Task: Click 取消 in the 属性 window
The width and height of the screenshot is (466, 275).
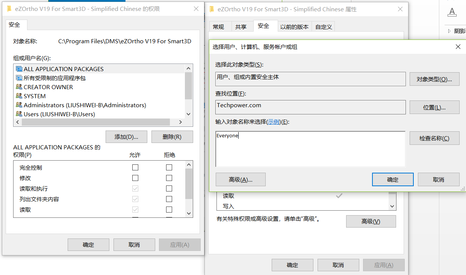Action: (338, 265)
